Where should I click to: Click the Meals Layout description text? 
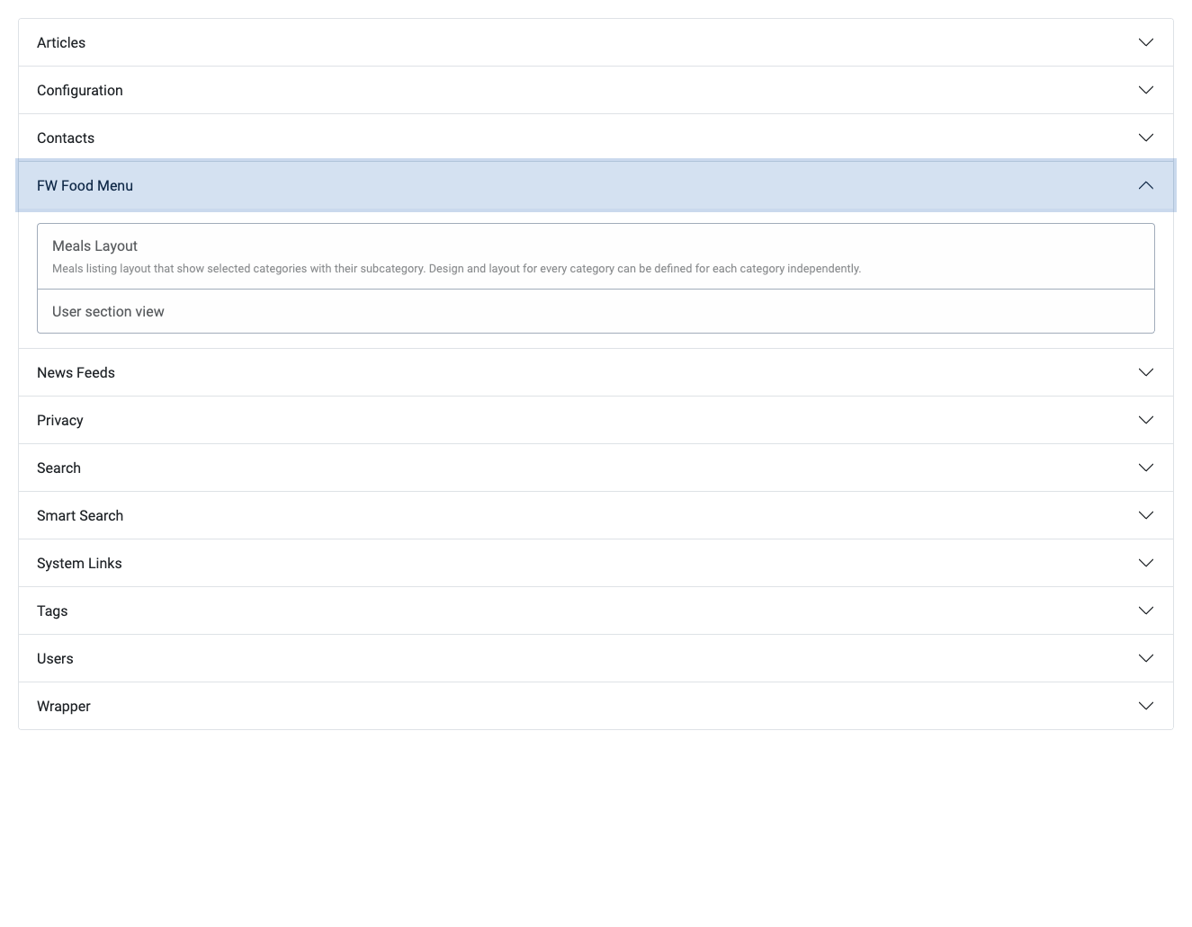click(456, 268)
